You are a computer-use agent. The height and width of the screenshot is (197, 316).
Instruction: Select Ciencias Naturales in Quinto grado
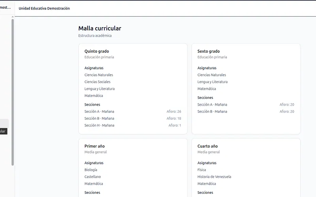(x=99, y=75)
